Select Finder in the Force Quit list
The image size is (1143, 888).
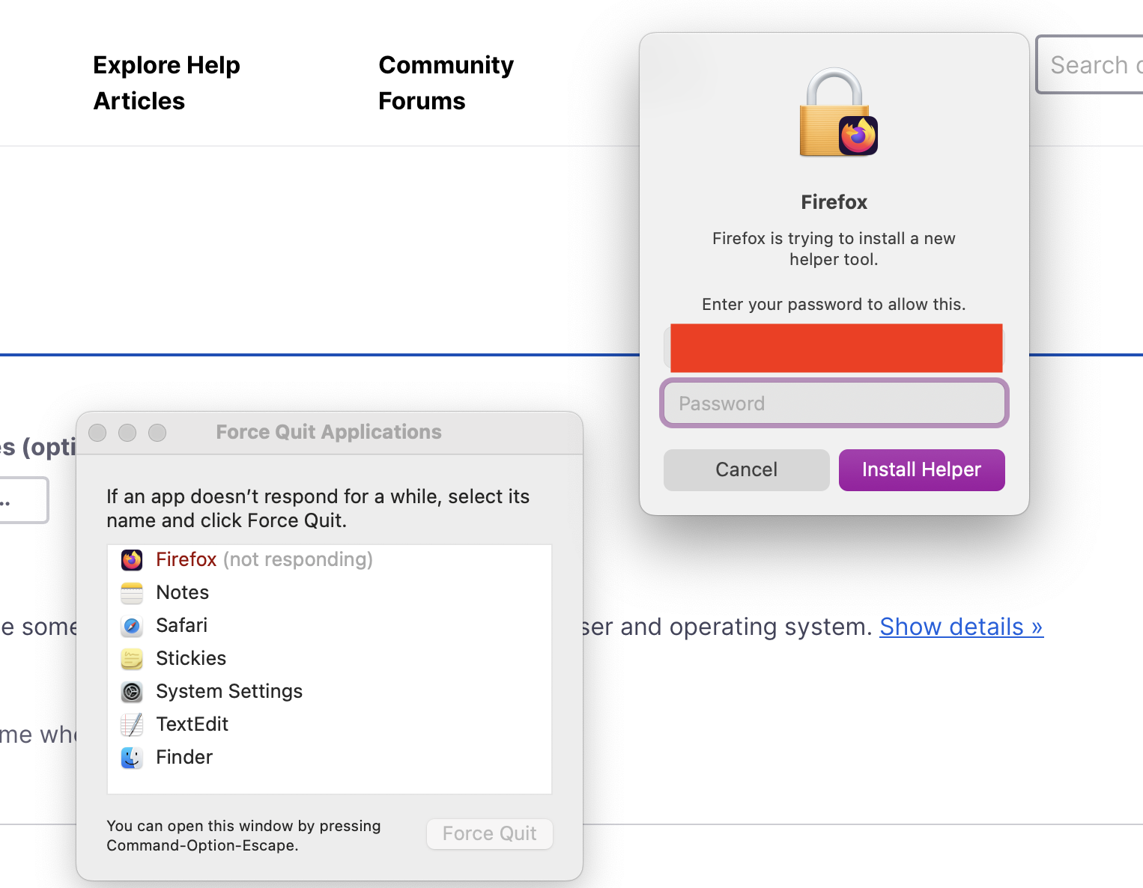(330, 757)
